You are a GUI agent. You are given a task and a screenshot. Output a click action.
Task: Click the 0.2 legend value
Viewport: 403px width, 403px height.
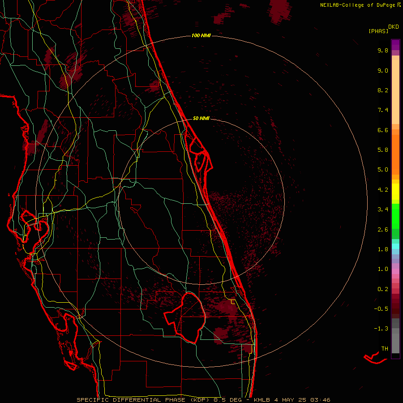383,289
